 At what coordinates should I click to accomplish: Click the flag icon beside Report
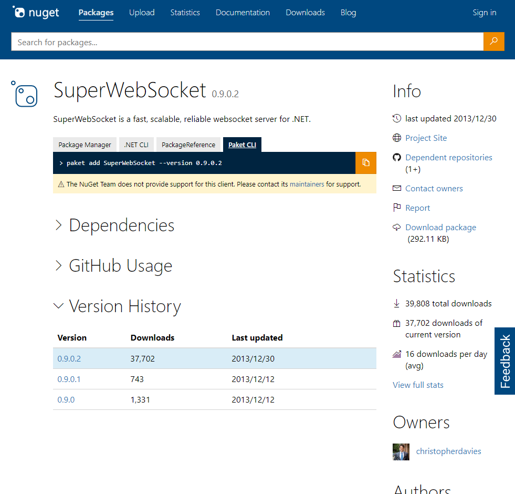tap(397, 208)
